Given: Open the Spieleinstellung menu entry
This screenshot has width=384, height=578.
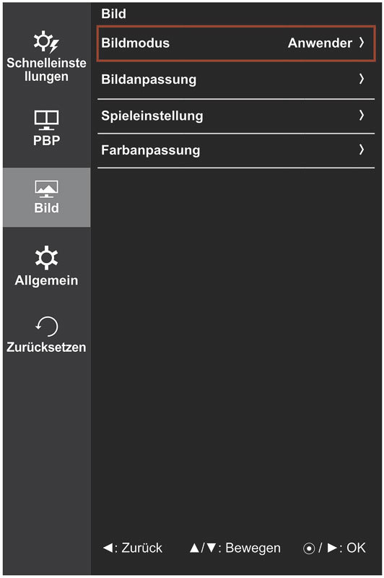Looking at the screenshot, I should click(x=236, y=116).
